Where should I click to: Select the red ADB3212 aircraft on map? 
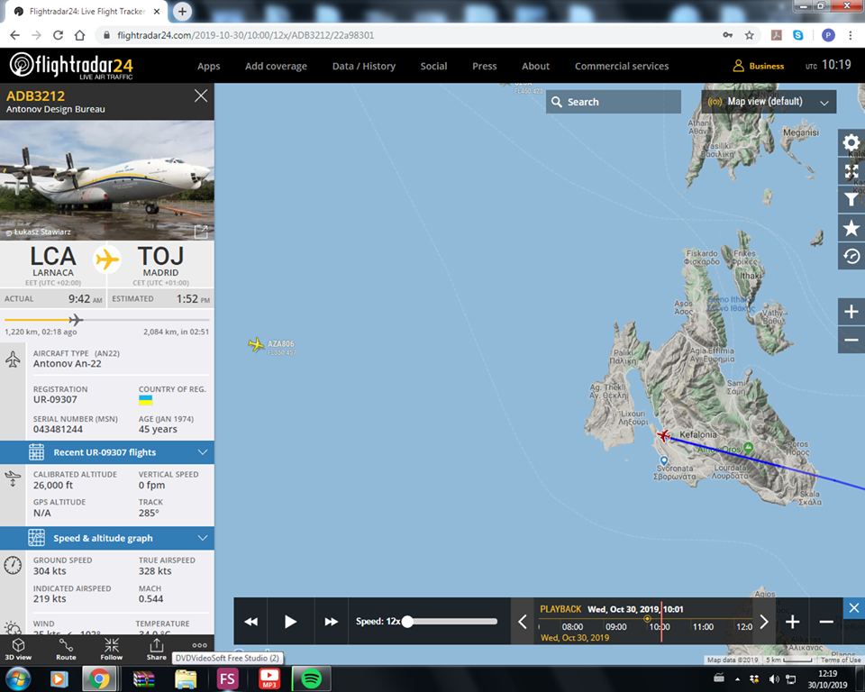click(663, 436)
